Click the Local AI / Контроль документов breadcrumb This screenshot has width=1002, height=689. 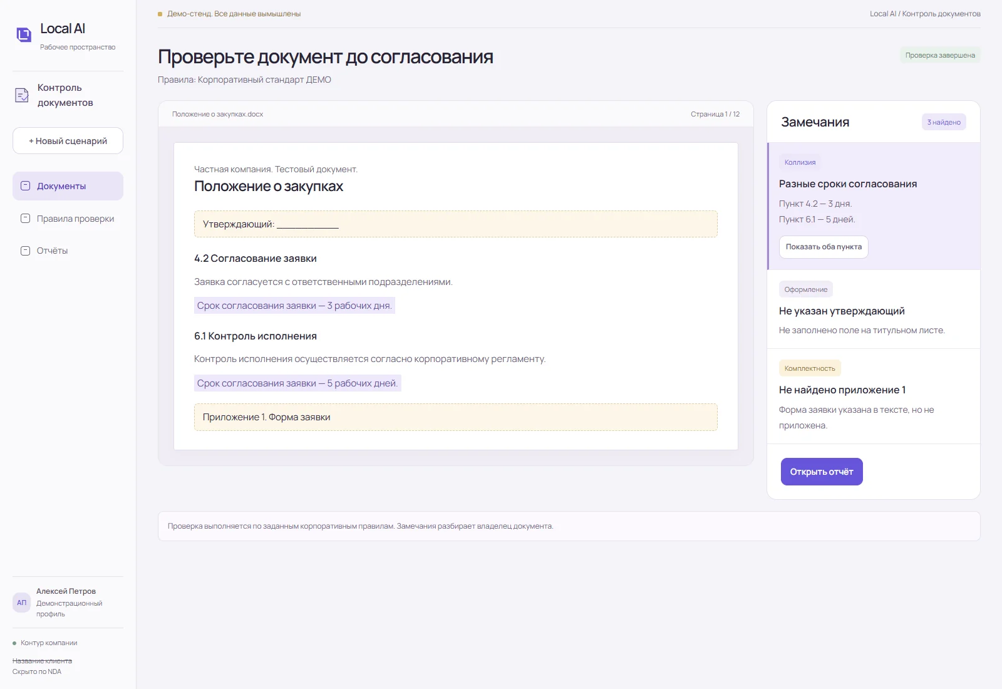925,14
